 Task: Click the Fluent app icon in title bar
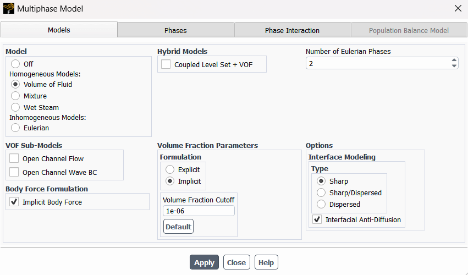[x=9, y=8]
